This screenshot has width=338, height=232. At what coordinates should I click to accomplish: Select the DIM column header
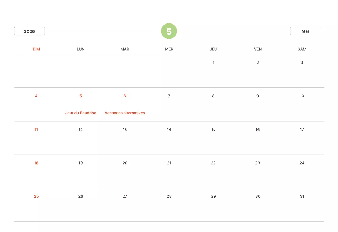click(36, 49)
